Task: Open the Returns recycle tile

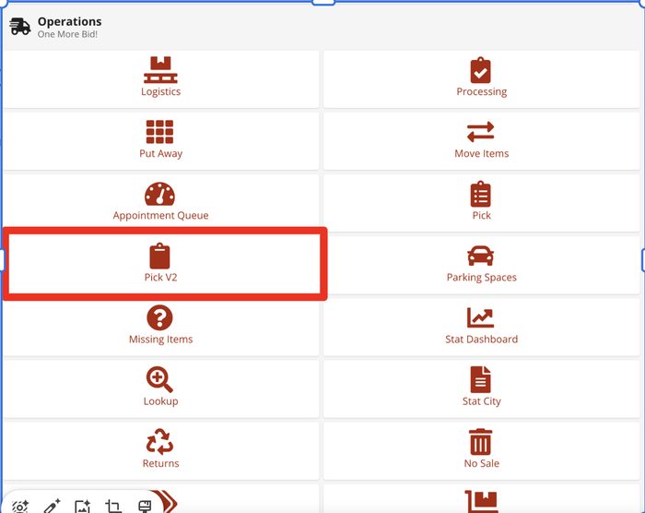Action: pos(160,450)
